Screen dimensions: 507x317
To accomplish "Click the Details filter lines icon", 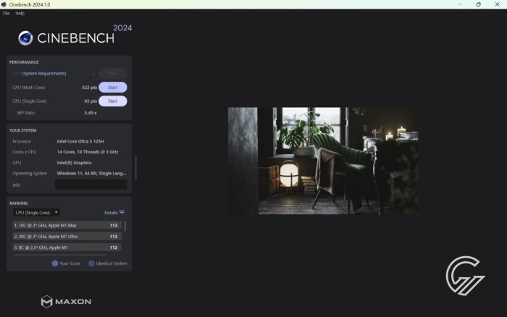I will coord(122,212).
